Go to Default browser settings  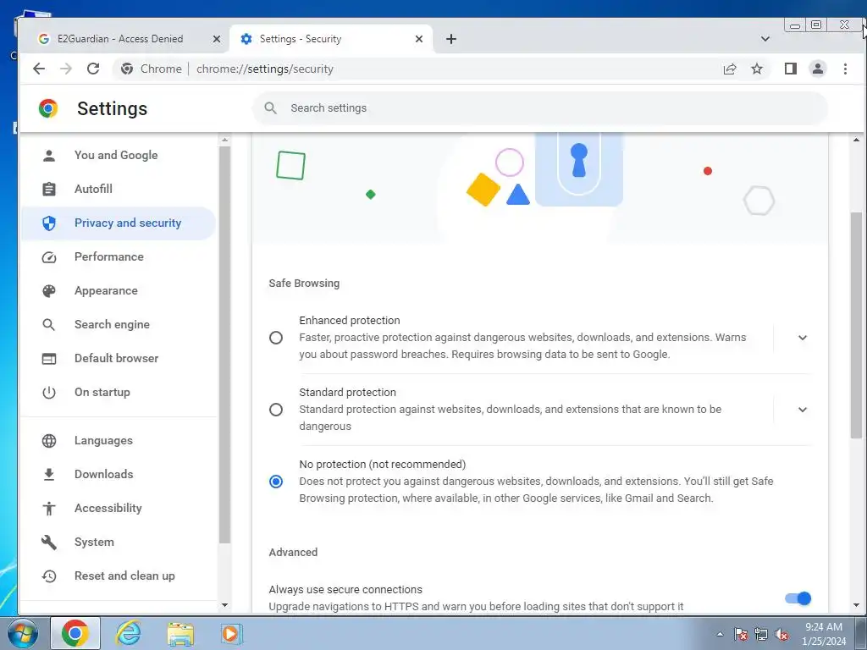pyautogui.click(x=118, y=358)
